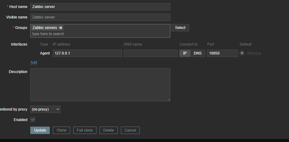
Task: Set Connect to option to IP
Action: tap(185, 53)
